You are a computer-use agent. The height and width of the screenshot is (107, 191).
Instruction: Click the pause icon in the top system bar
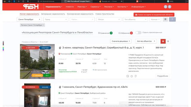(28, 1)
